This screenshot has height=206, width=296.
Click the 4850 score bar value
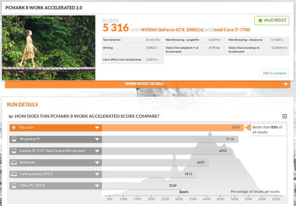point(223,151)
